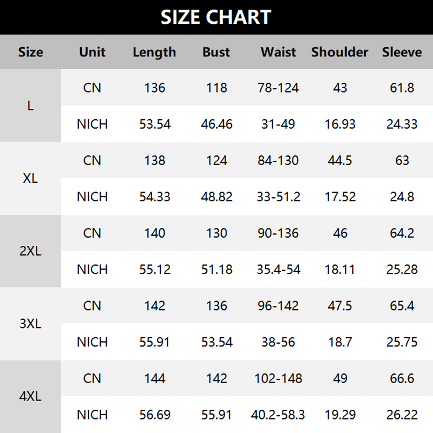This screenshot has width=433, height=433.
Task: Select length value 54.33
Action: (x=154, y=196)
